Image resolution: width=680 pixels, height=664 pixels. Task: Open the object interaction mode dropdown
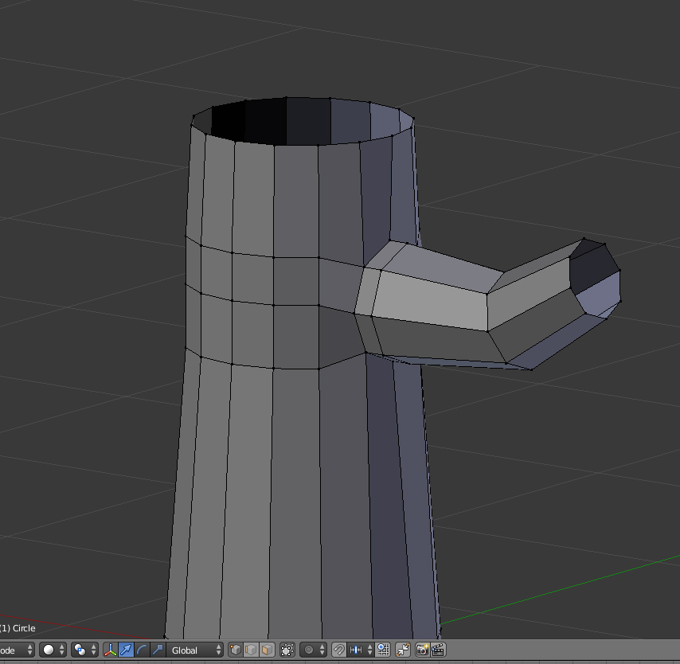[x=18, y=650]
